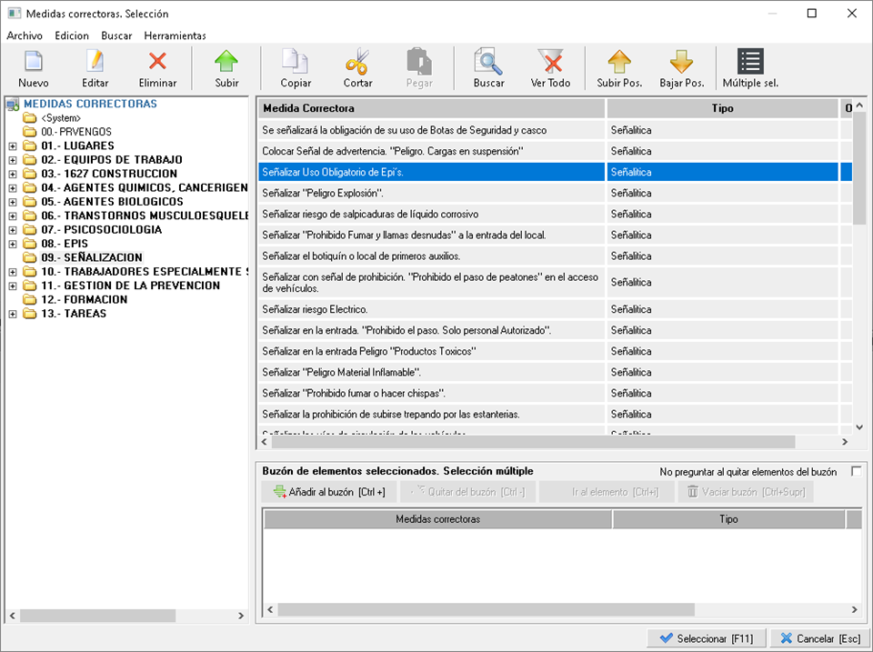This screenshot has height=652, width=873.
Task: Click the Cortar scissors icon
Action: (x=357, y=63)
